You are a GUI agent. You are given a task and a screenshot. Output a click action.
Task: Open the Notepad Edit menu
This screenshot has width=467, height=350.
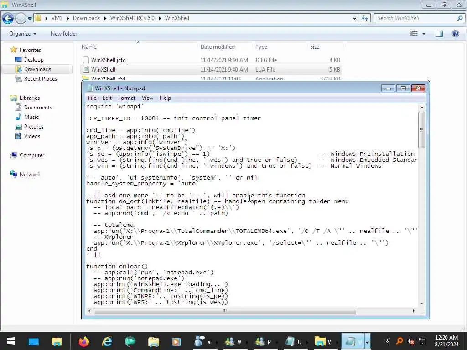(107, 98)
